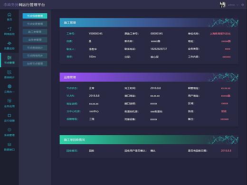Viewport: 247px width, 185px height.
Task: Switch to the 施工单管理 submenu tab
Action: click(x=35, y=32)
